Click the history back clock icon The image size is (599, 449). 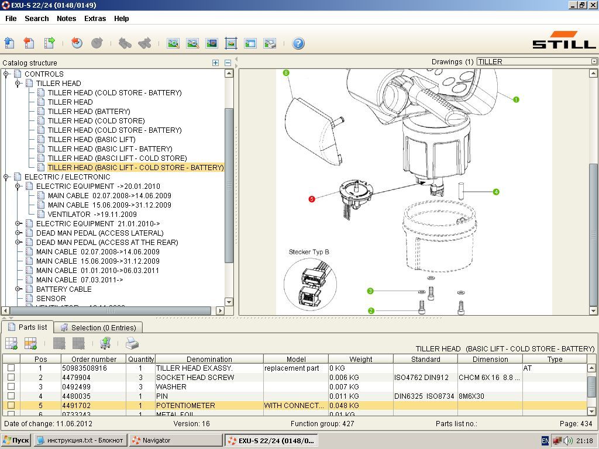pyautogui.click(x=77, y=43)
